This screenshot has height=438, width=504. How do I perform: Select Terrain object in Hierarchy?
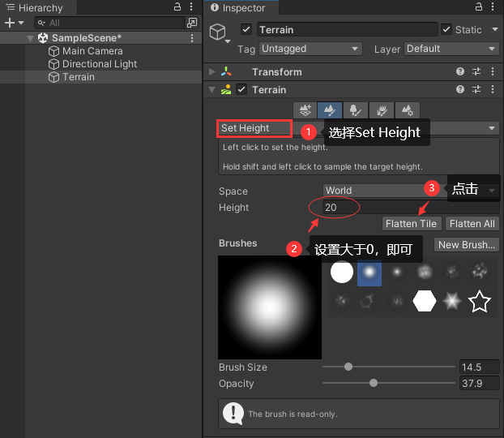point(78,77)
